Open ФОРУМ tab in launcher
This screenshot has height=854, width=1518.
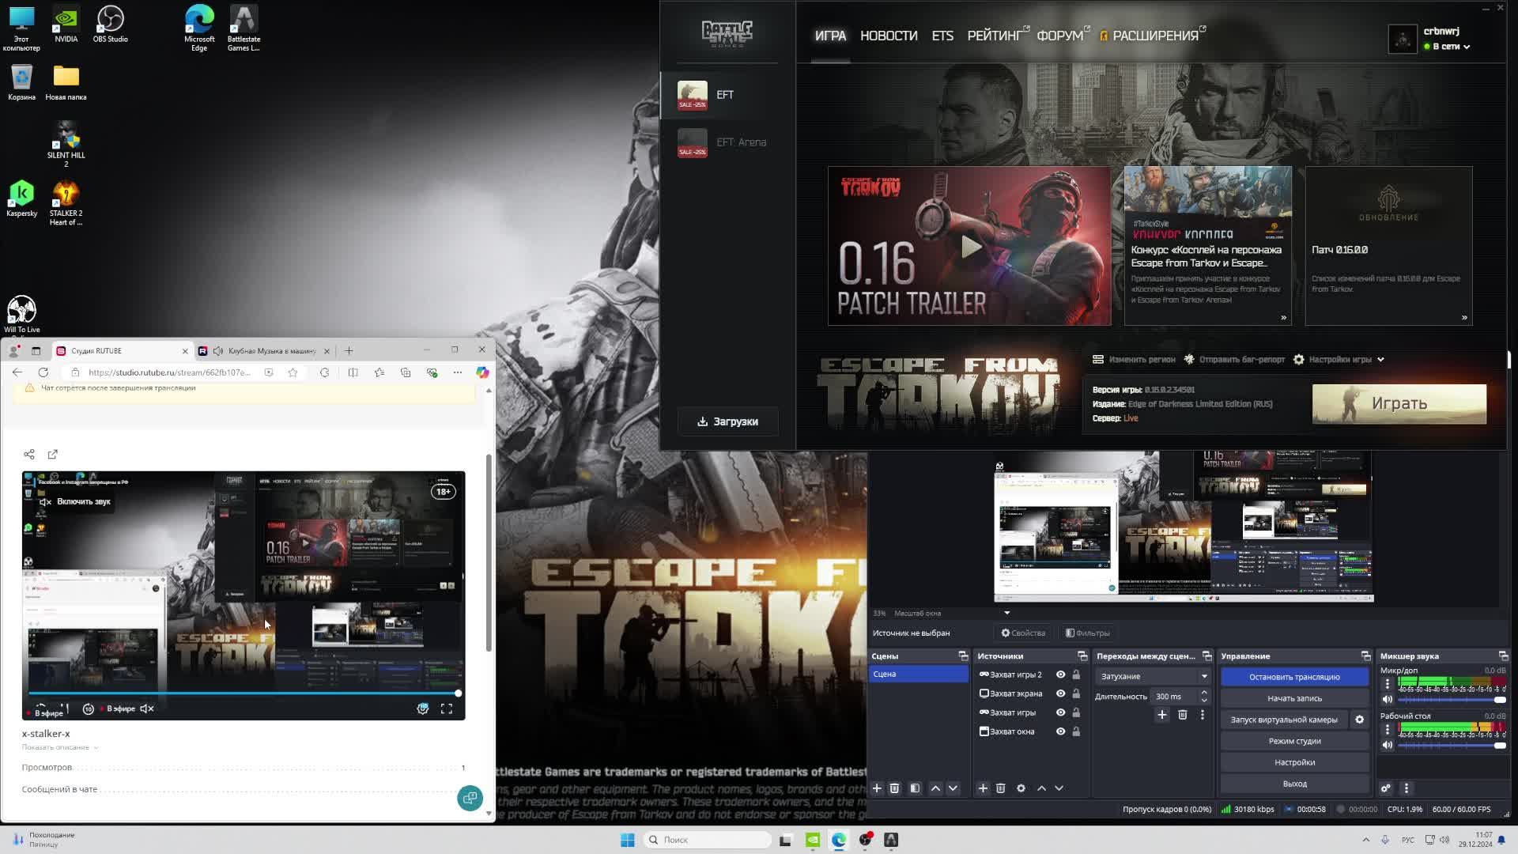1060,36
